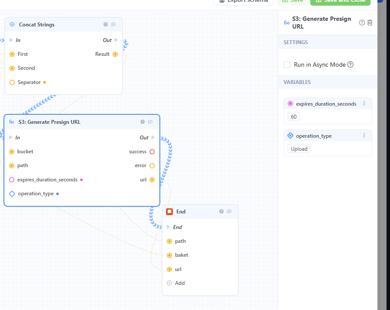
Task: Open comment icon on S3 Generate Presign URL node
Action: pyautogui.click(x=150, y=122)
